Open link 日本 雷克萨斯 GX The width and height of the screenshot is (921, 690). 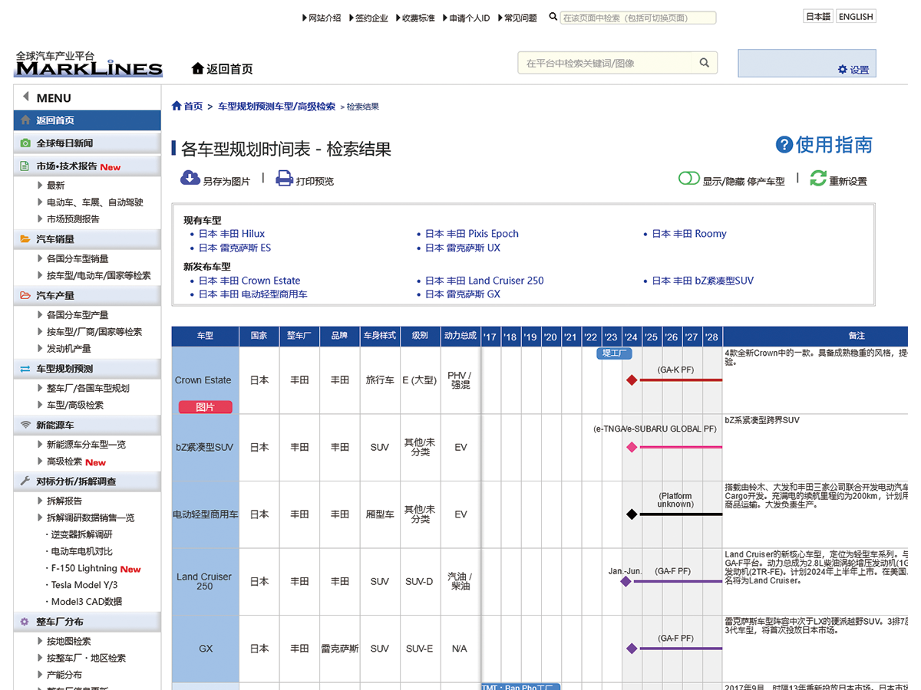click(463, 294)
